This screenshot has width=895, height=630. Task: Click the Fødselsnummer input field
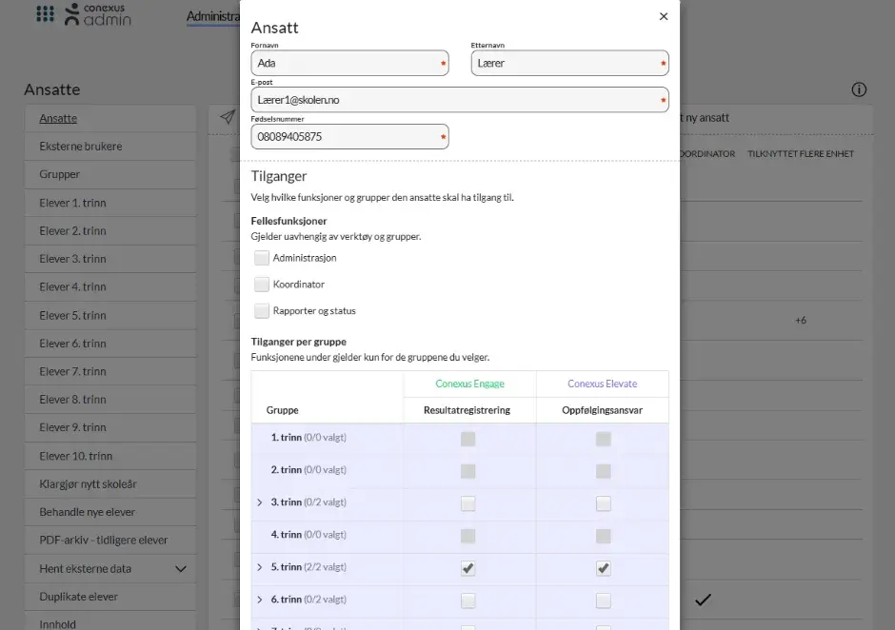[x=349, y=136]
